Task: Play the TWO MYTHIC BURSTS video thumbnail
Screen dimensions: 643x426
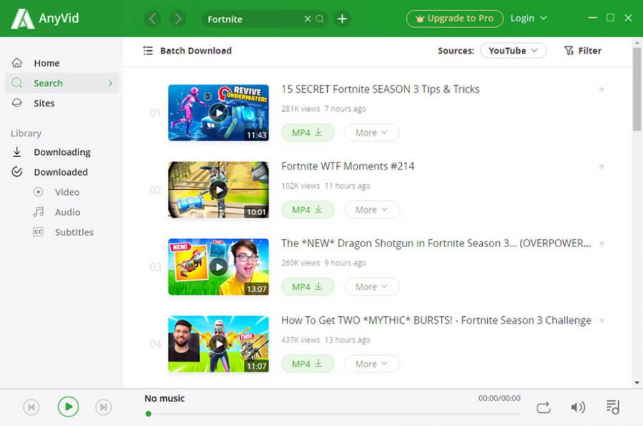Action: 219,344
